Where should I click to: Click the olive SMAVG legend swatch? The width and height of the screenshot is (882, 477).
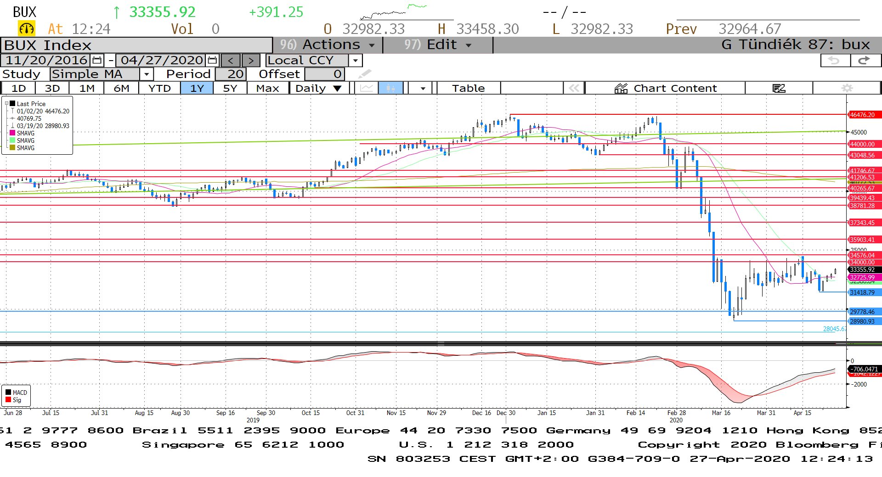tap(13, 148)
